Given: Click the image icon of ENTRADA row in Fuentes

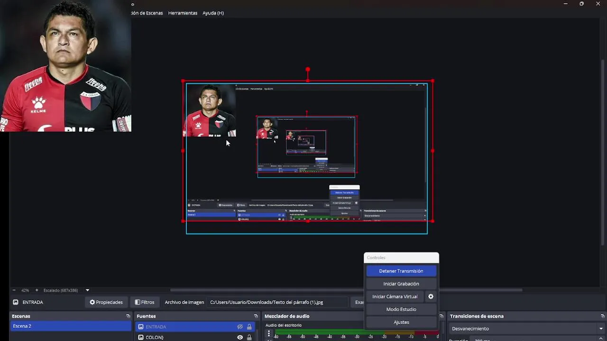Looking at the screenshot, I should coord(141,326).
